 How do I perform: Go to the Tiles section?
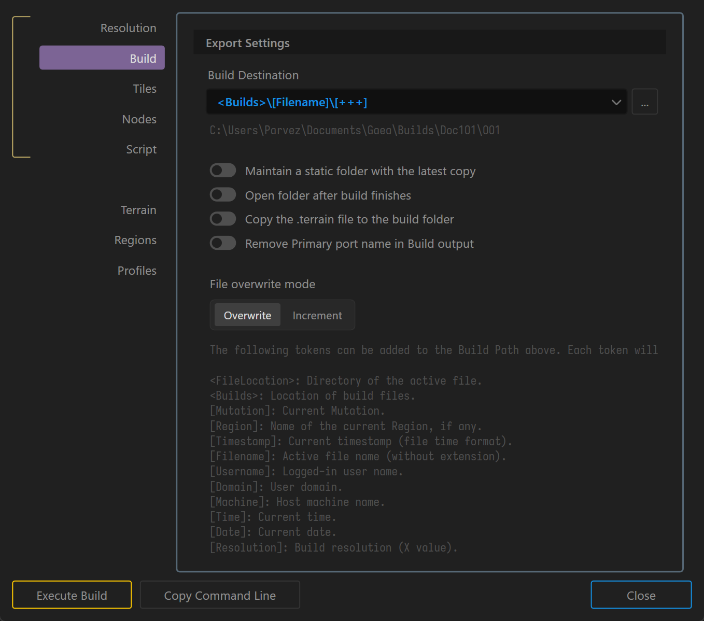(x=144, y=89)
